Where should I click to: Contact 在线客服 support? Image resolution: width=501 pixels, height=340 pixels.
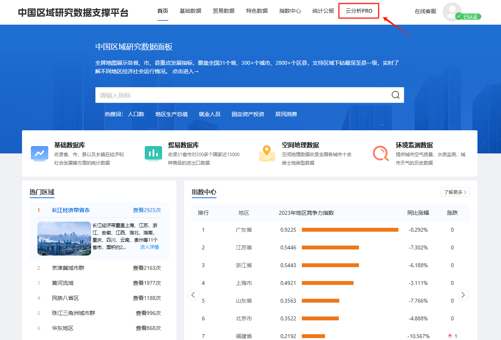[x=425, y=11]
